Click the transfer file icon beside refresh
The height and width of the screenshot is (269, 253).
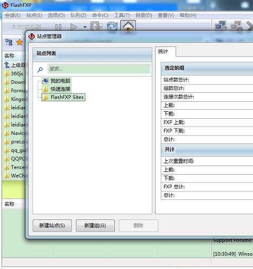tap(96, 26)
